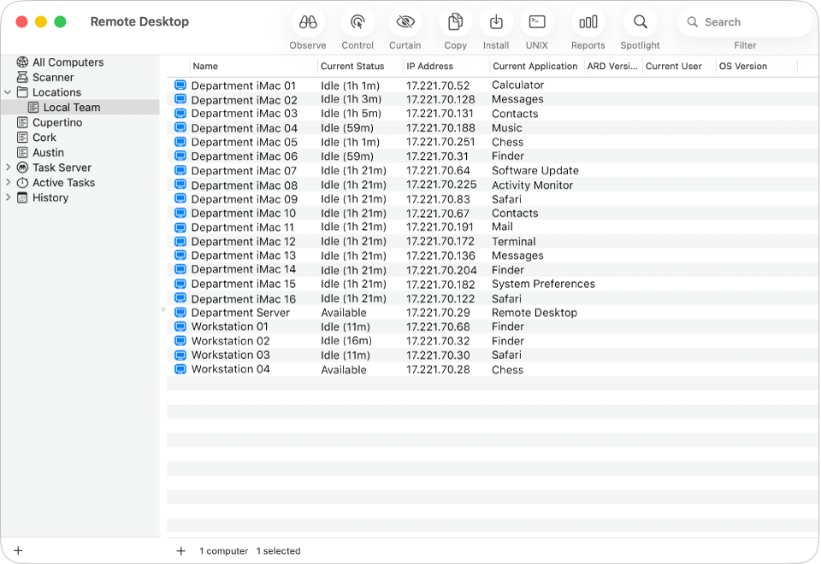Click the Install packages icon
The width and height of the screenshot is (821, 564).
point(496,21)
